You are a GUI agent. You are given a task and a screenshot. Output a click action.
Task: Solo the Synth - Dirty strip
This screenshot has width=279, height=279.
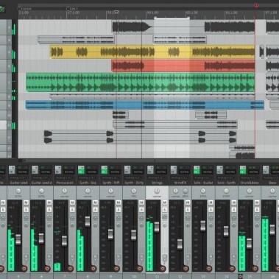(x=141, y=210)
